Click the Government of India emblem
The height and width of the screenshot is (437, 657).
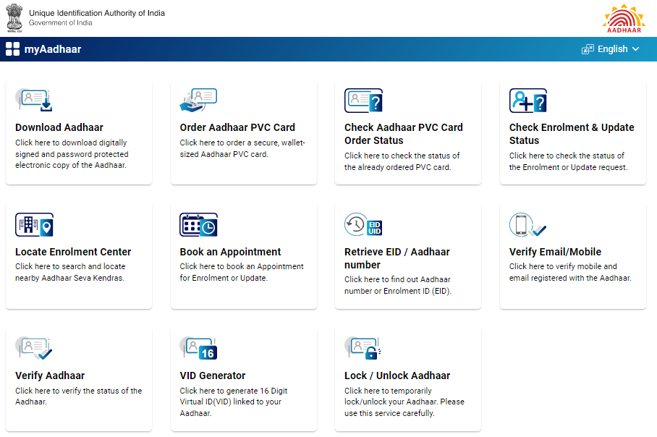point(14,18)
